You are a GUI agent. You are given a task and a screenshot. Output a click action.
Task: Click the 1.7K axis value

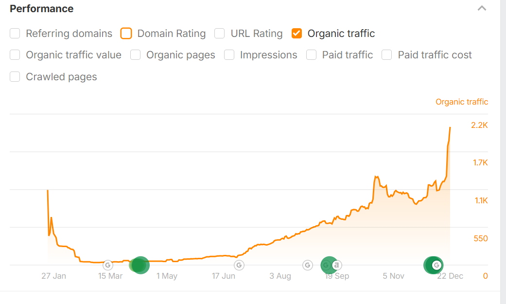coord(480,163)
